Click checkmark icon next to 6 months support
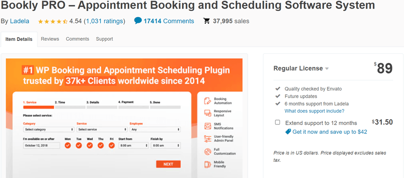This screenshot has width=404, height=178. 278,103
